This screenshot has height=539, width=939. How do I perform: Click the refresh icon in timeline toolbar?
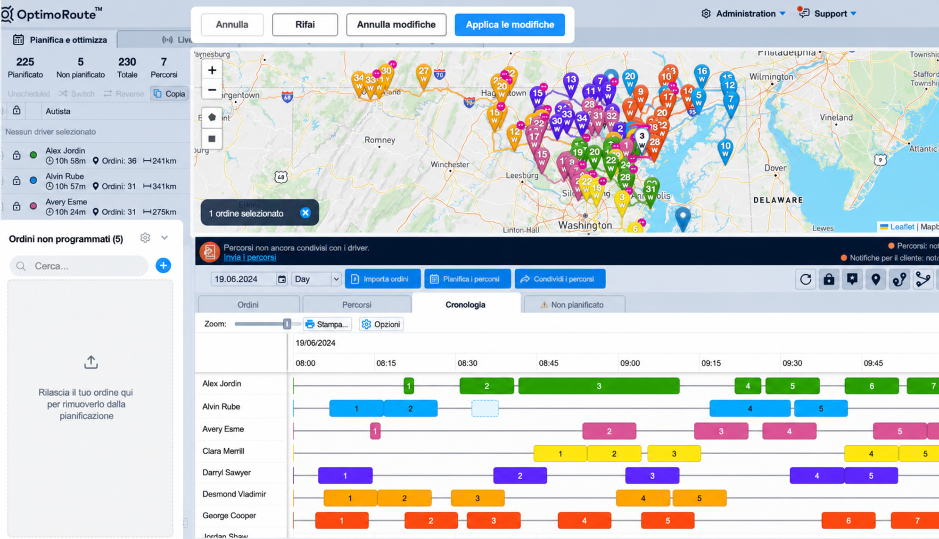806,279
